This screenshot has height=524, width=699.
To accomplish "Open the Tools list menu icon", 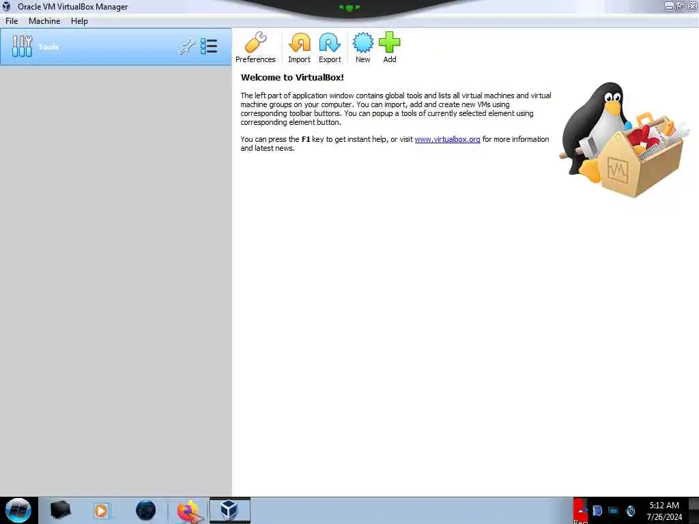I will [x=209, y=46].
